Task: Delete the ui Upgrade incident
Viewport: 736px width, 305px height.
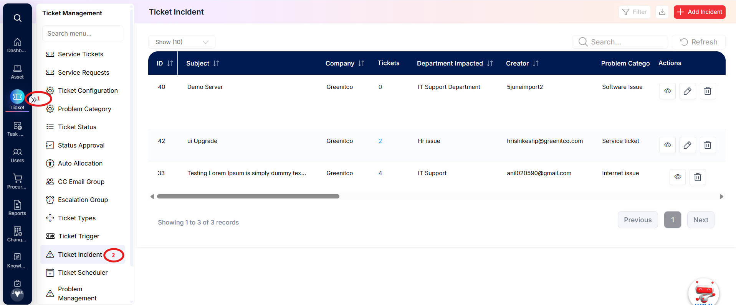Action: pos(708,145)
